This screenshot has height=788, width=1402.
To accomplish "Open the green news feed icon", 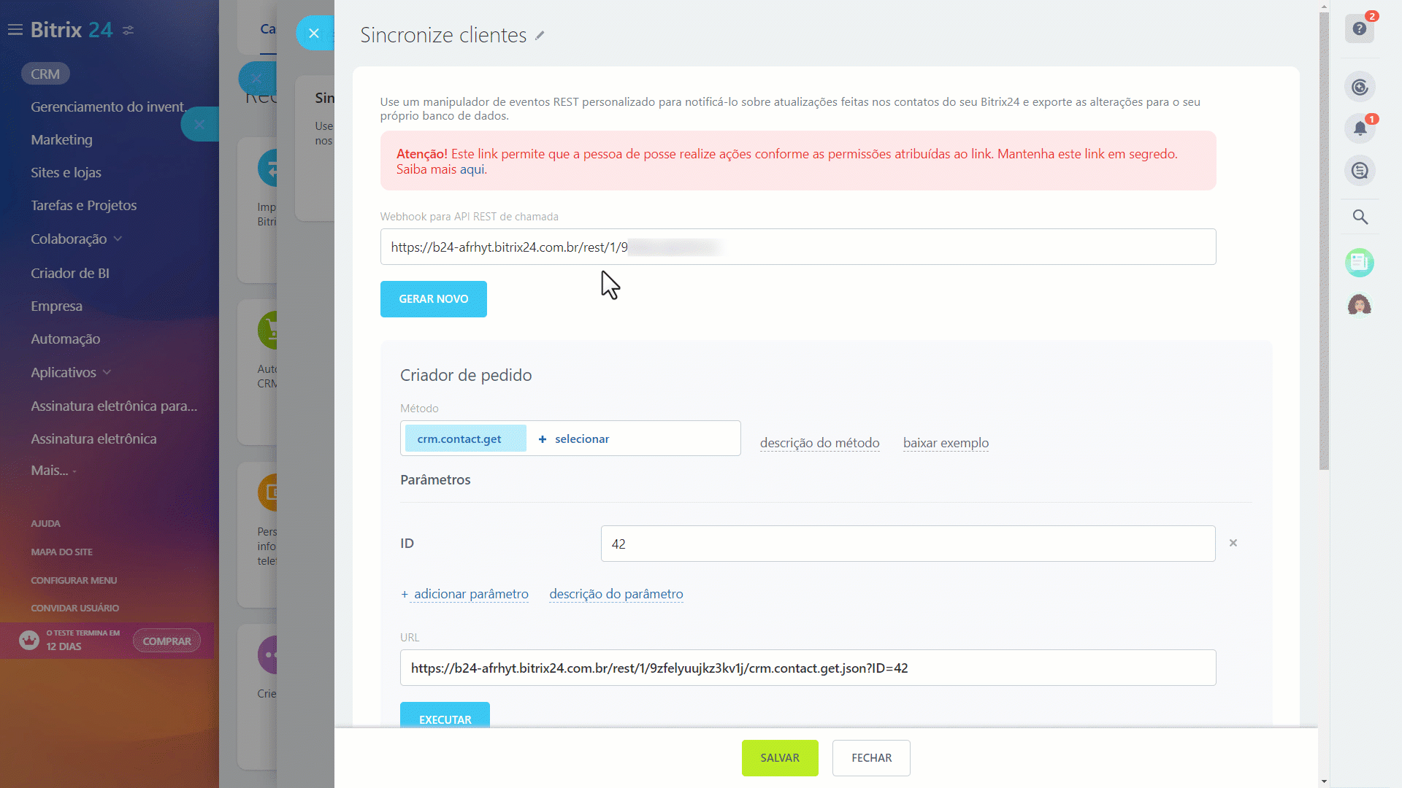I will pos(1360,263).
